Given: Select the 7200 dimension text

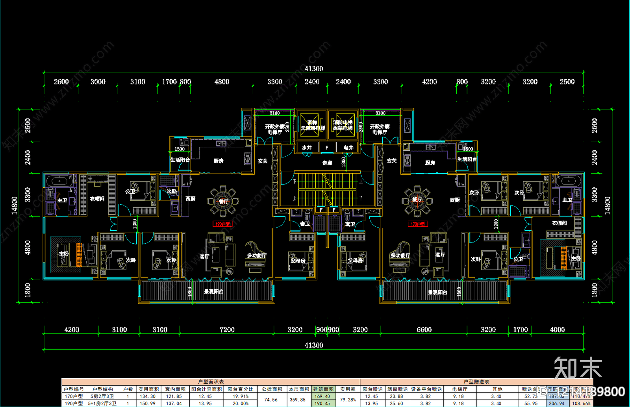Looking at the screenshot, I should tap(227, 329).
